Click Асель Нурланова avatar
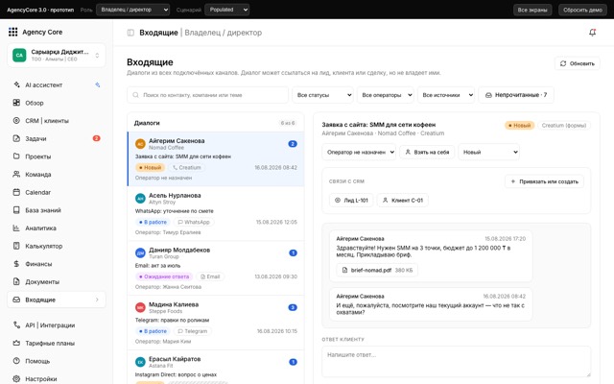This screenshot has height=384, width=614. coord(140,199)
